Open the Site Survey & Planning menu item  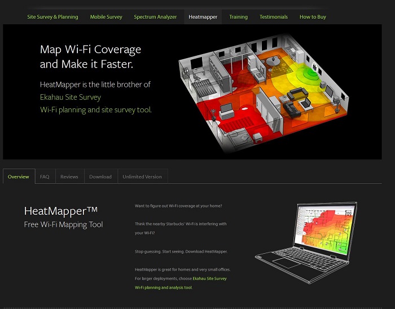click(53, 17)
